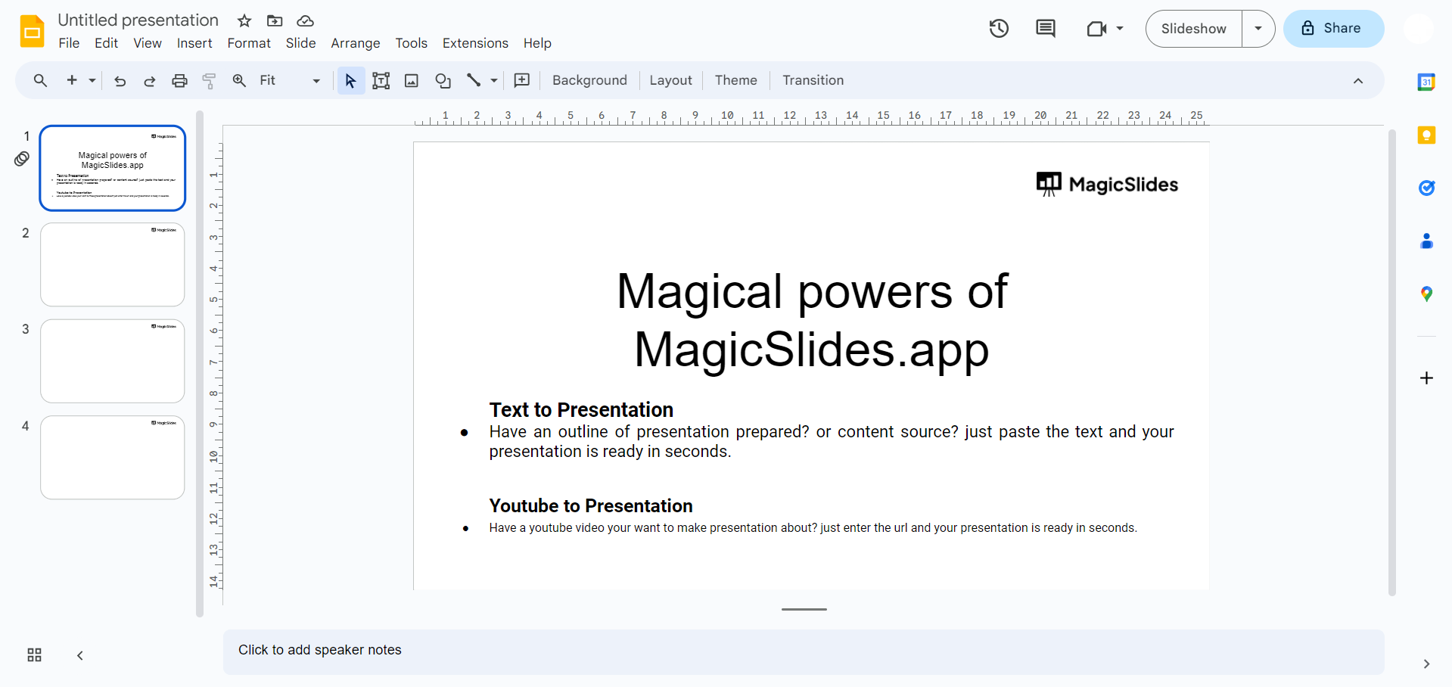Screen dimensions: 1452x687
Task: Expand the Fit zoom dropdown
Action: coord(316,81)
